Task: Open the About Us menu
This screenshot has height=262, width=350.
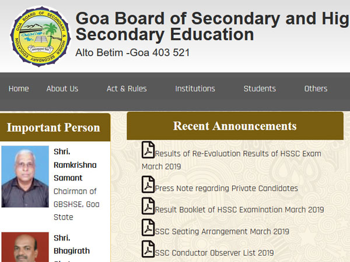Action: [62, 88]
